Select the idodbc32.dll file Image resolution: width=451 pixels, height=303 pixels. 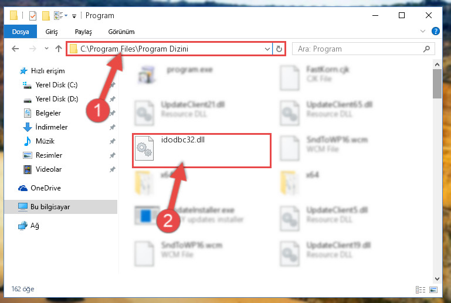[x=202, y=151]
